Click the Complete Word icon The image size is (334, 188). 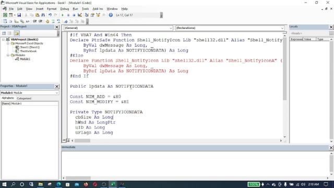click(28, 21)
